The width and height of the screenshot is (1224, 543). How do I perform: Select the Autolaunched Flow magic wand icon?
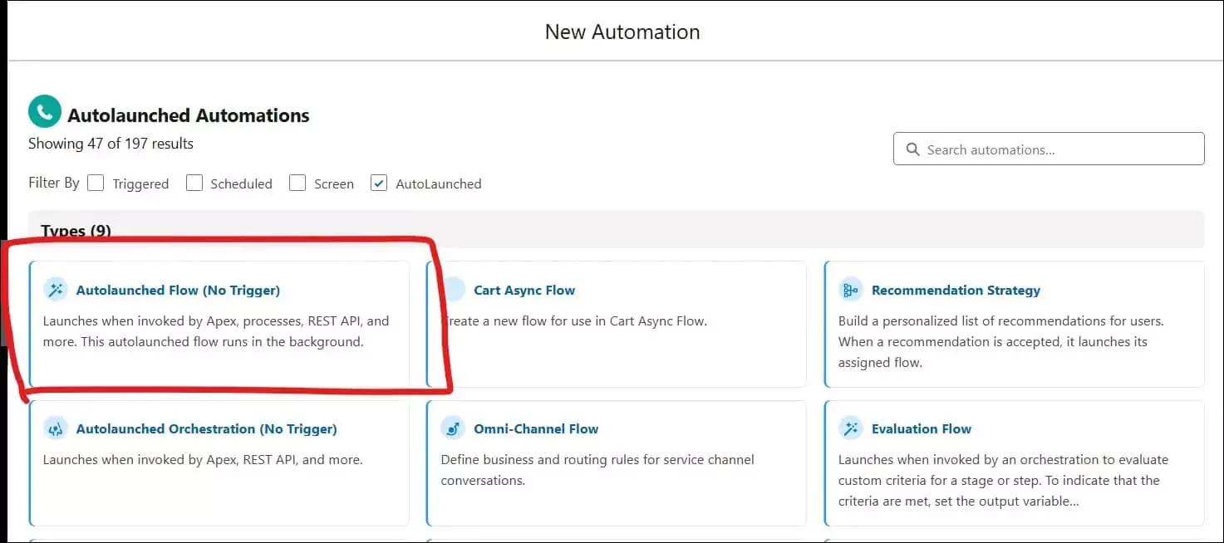click(x=55, y=289)
